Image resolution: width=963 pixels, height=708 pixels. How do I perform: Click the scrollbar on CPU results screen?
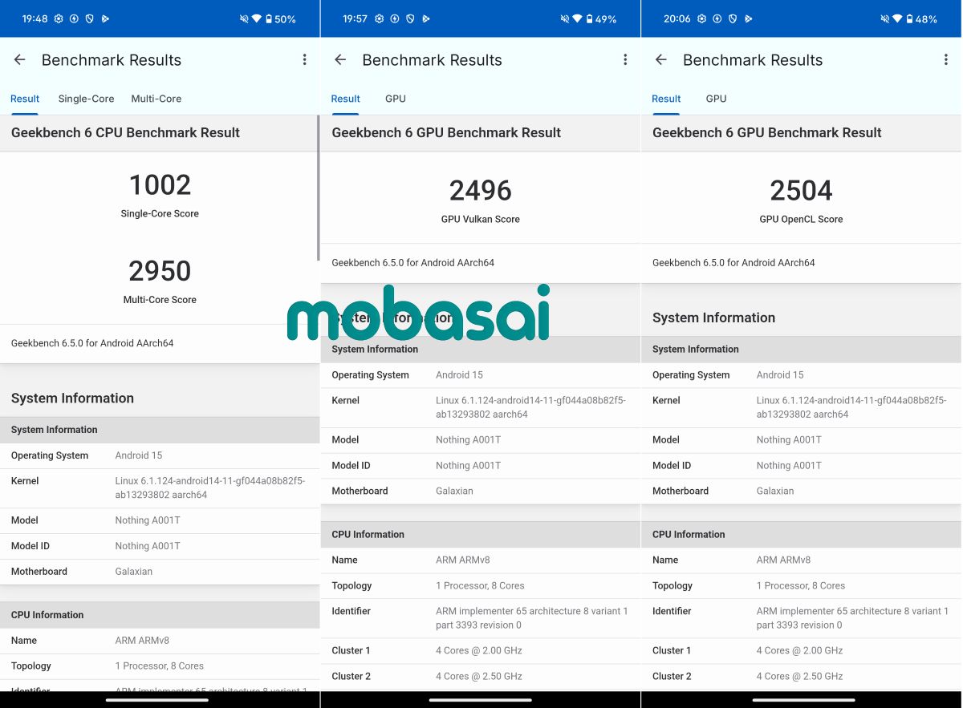tap(318, 192)
